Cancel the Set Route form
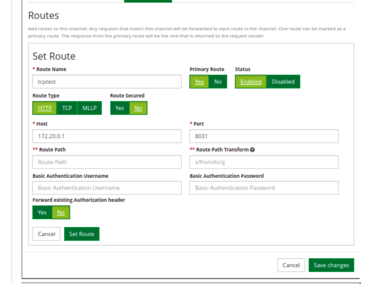The width and height of the screenshot is (371, 284). click(x=46, y=234)
